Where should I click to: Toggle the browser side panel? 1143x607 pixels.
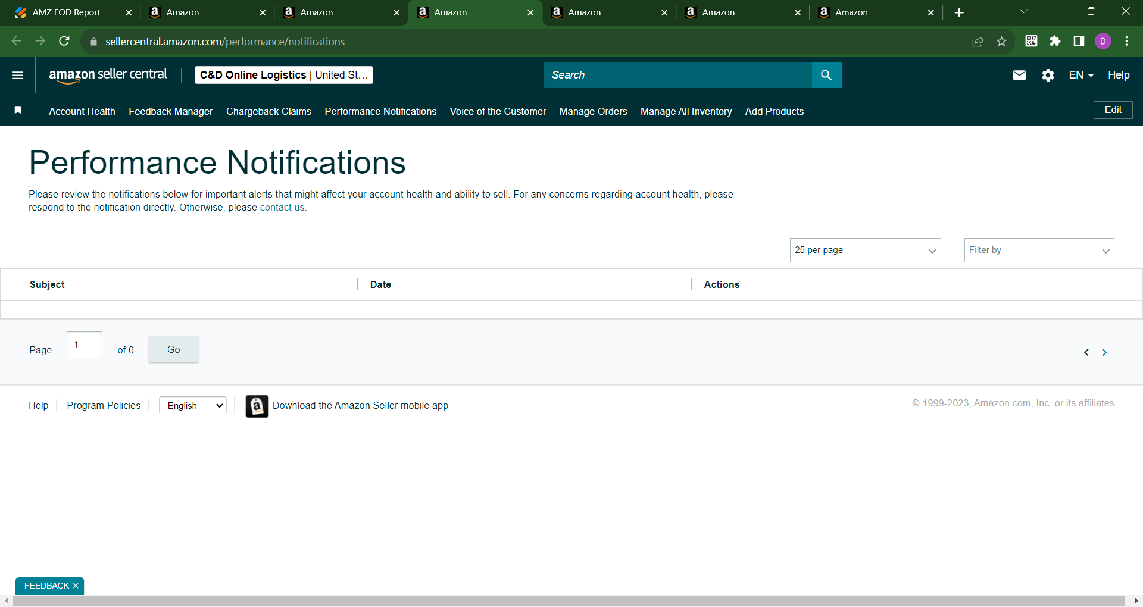click(x=1079, y=41)
